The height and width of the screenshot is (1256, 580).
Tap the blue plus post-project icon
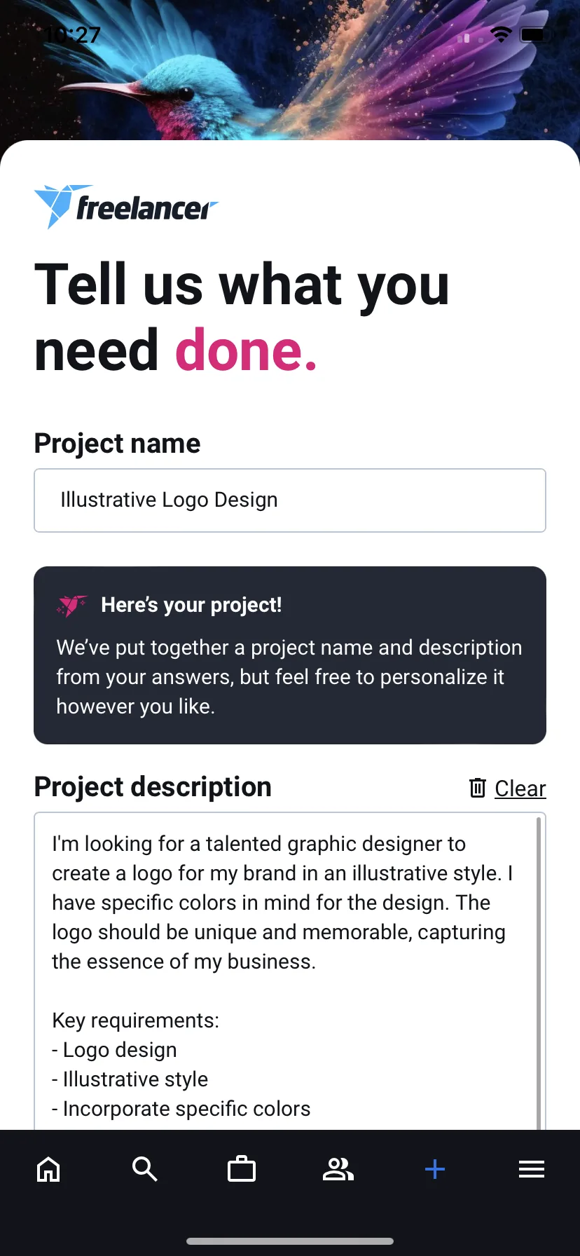point(435,1169)
